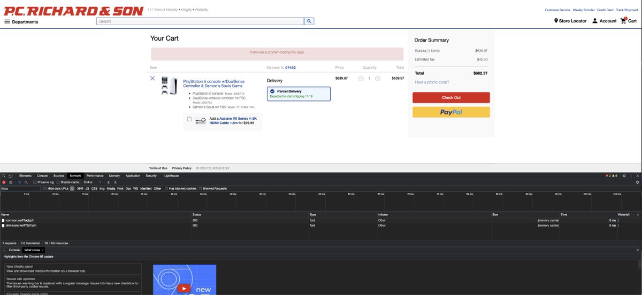642x295 pixels.
Task: Filter requests by XHR type
Action: click(x=80, y=189)
